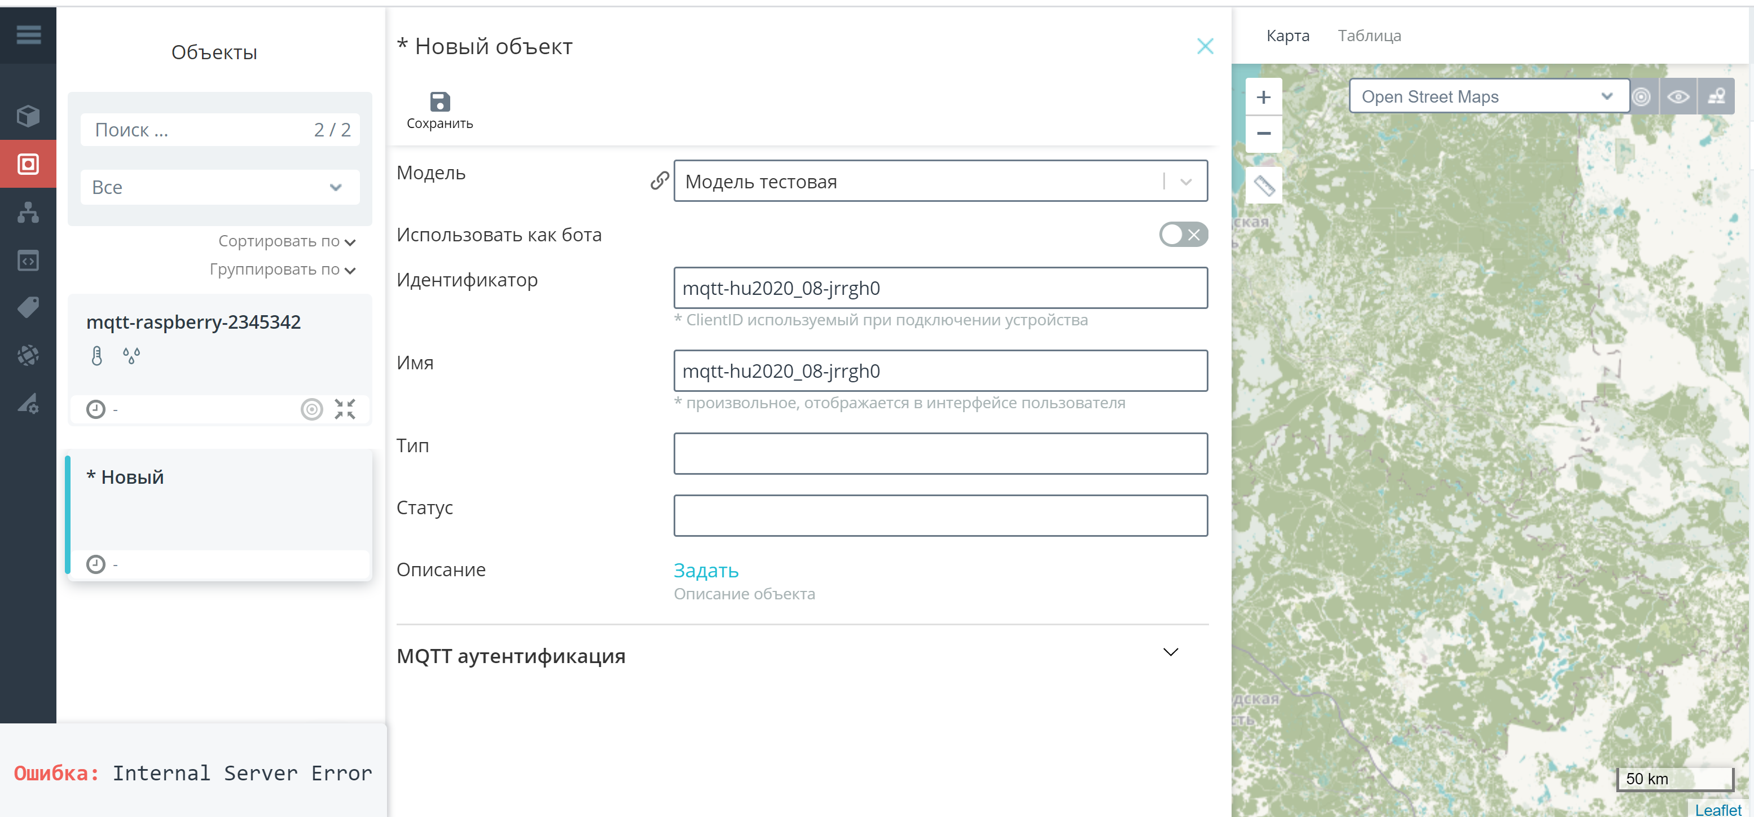Image resolution: width=1754 pixels, height=817 pixels.
Task: Open hierarchy tree icon in sidebar
Action: point(28,212)
